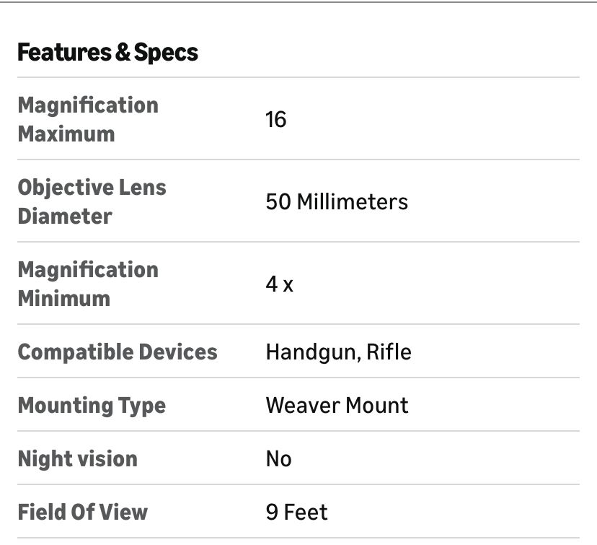This screenshot has height=545, width=597.
Task: Click the Compatible Devices label
Action: (117, 352)
